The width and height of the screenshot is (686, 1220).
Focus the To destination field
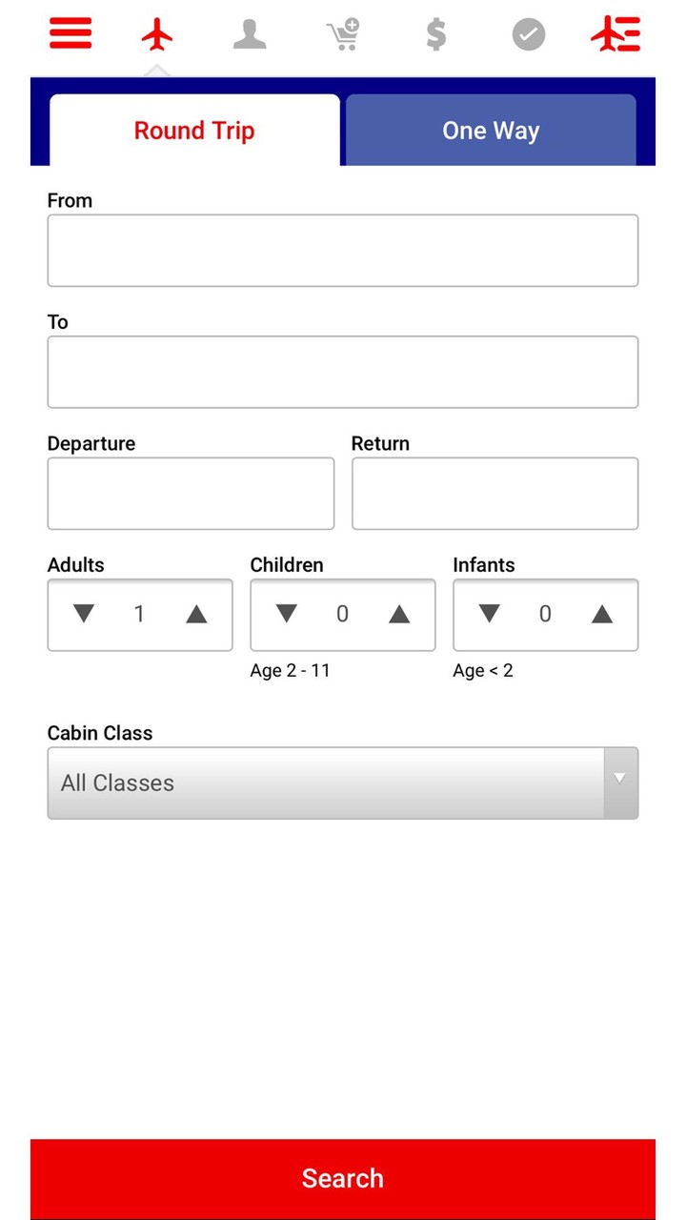343,372
